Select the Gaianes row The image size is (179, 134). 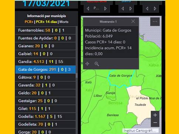(x=45, y=46)
